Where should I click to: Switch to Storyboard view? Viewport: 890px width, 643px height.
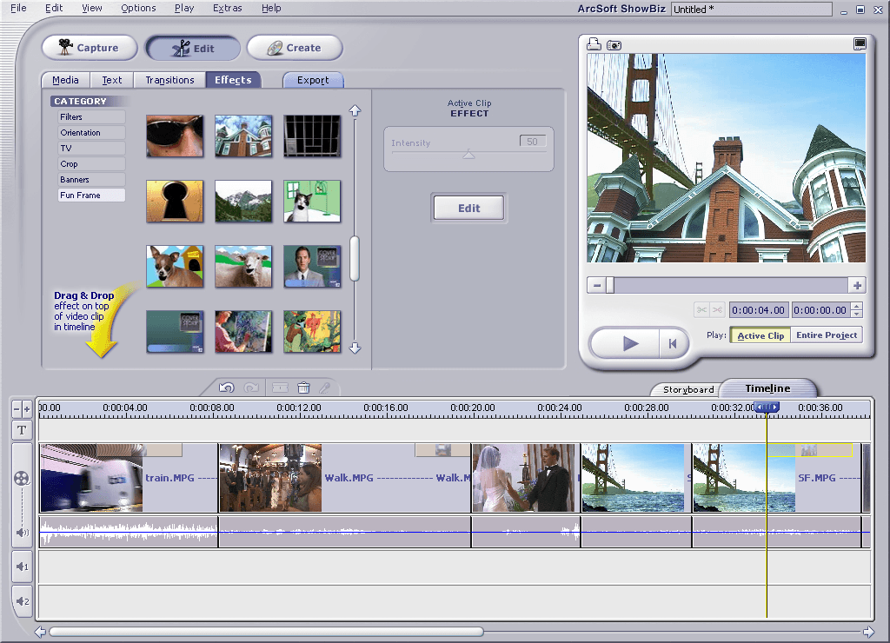(x=688, y=389)
